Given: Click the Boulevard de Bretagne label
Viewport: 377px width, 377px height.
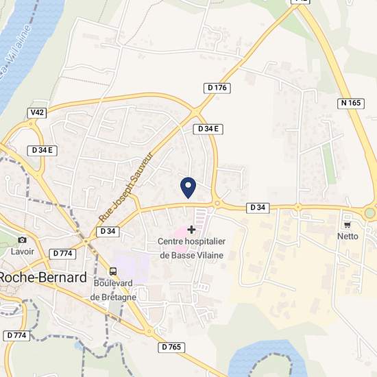Looking at the screenshot, I should pyautogui.click(x=113, y=290).
